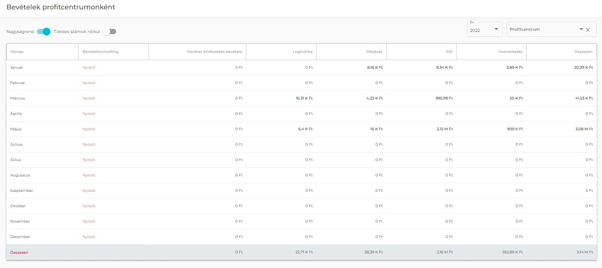Toggle the Nagyságrend switch off
602x268 pixels.
pos(44,32)
